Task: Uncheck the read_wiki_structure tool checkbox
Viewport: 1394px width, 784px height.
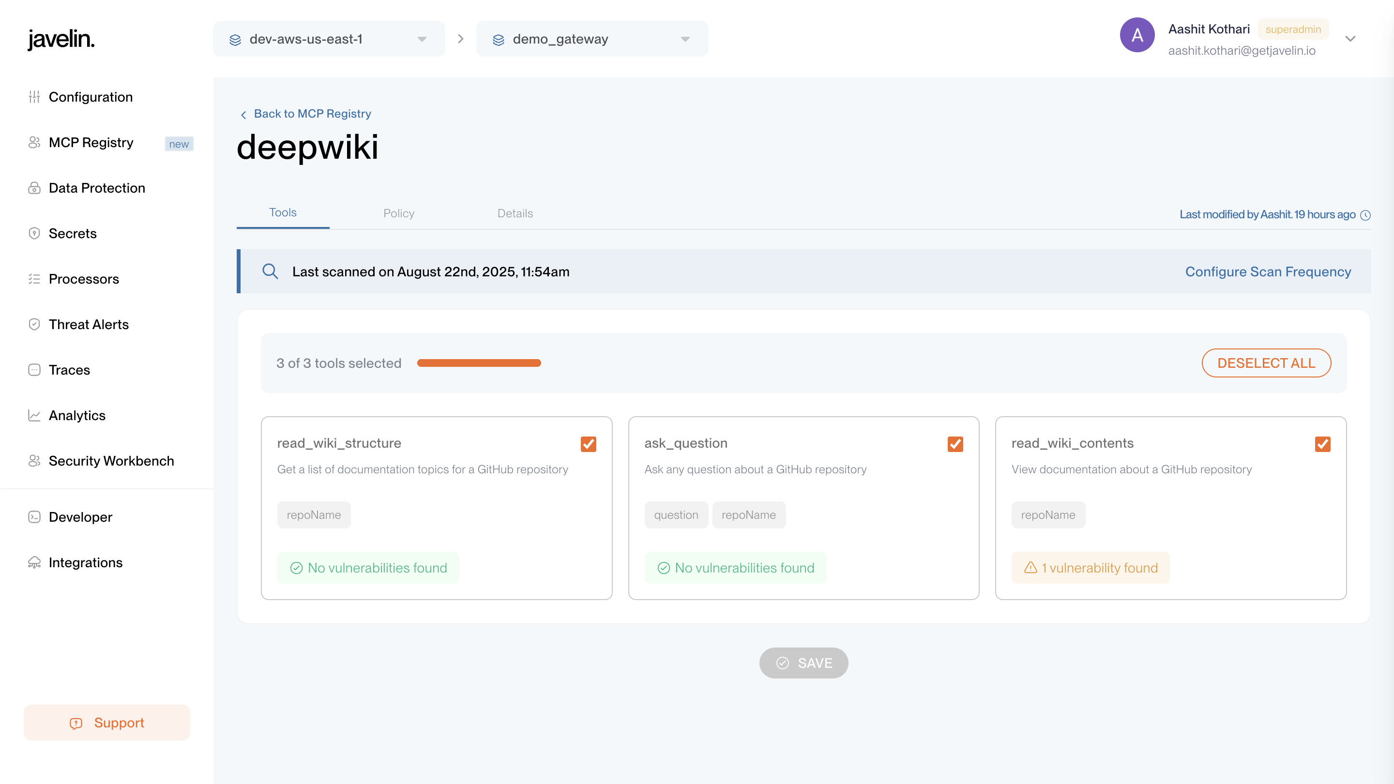Action: coord(588,444)
